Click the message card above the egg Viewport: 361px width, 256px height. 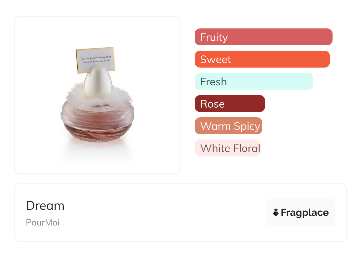coord(95,60)
